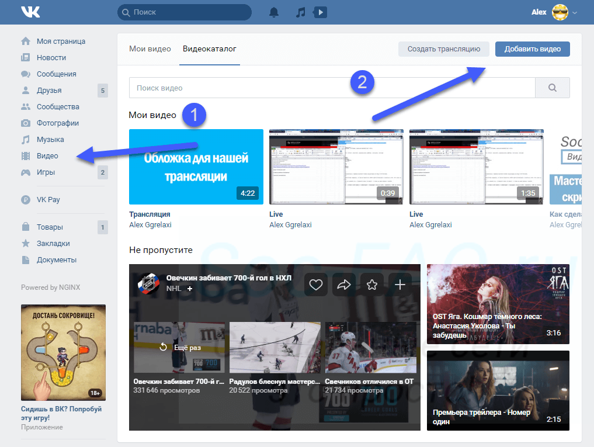Image resolution: width=594 pixels, height=447 pixels.
Task: Switch to the Видеокаталог tab
Action: click(x=210, y=49)
